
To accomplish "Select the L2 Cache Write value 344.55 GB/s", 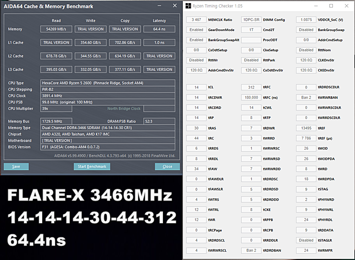I will [x=91, y=56].
